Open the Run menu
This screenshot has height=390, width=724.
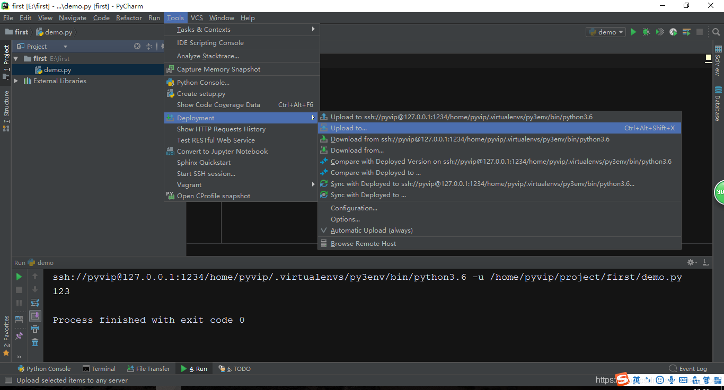pos(154,18)
